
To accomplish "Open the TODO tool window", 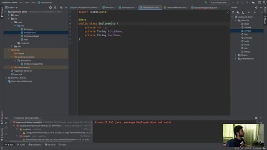I will (21, 145).
